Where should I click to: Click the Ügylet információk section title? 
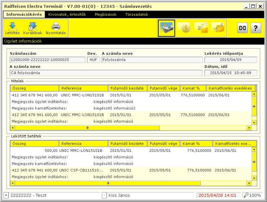(x=23, y=41)
